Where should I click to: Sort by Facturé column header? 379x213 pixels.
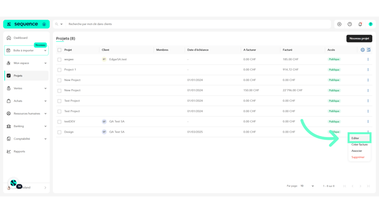288,50
